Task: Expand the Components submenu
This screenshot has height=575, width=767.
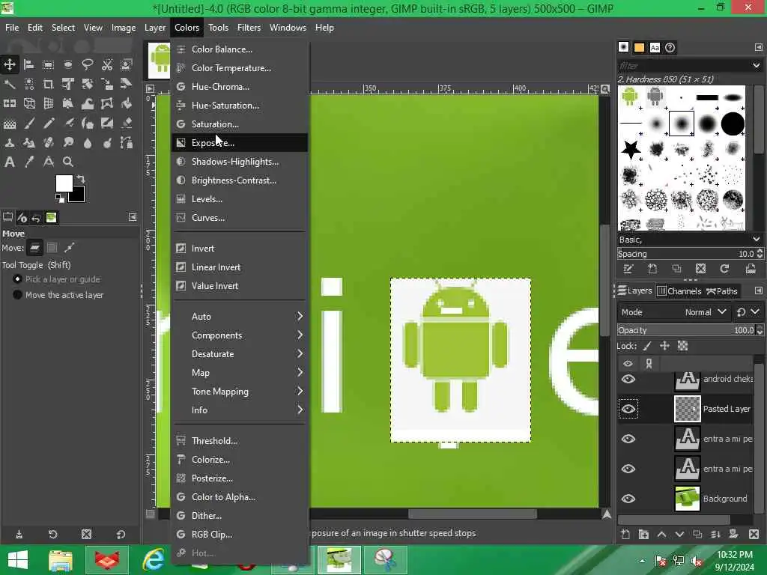Action: pyautogui.click(x=240, y=335)
